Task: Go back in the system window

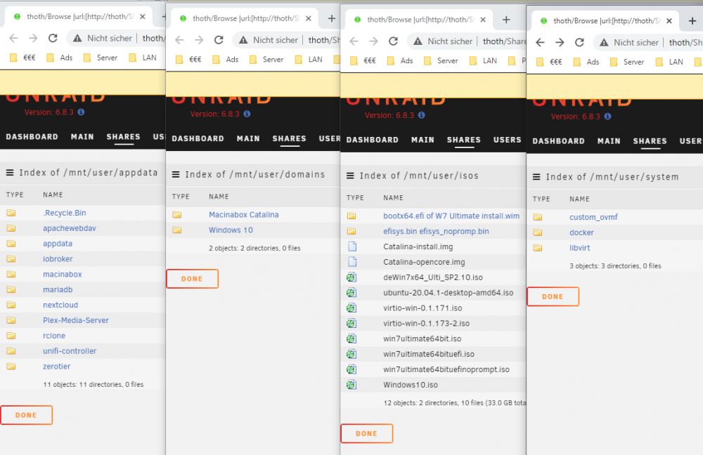Action: pyautogui.click(x=540, y=42)
